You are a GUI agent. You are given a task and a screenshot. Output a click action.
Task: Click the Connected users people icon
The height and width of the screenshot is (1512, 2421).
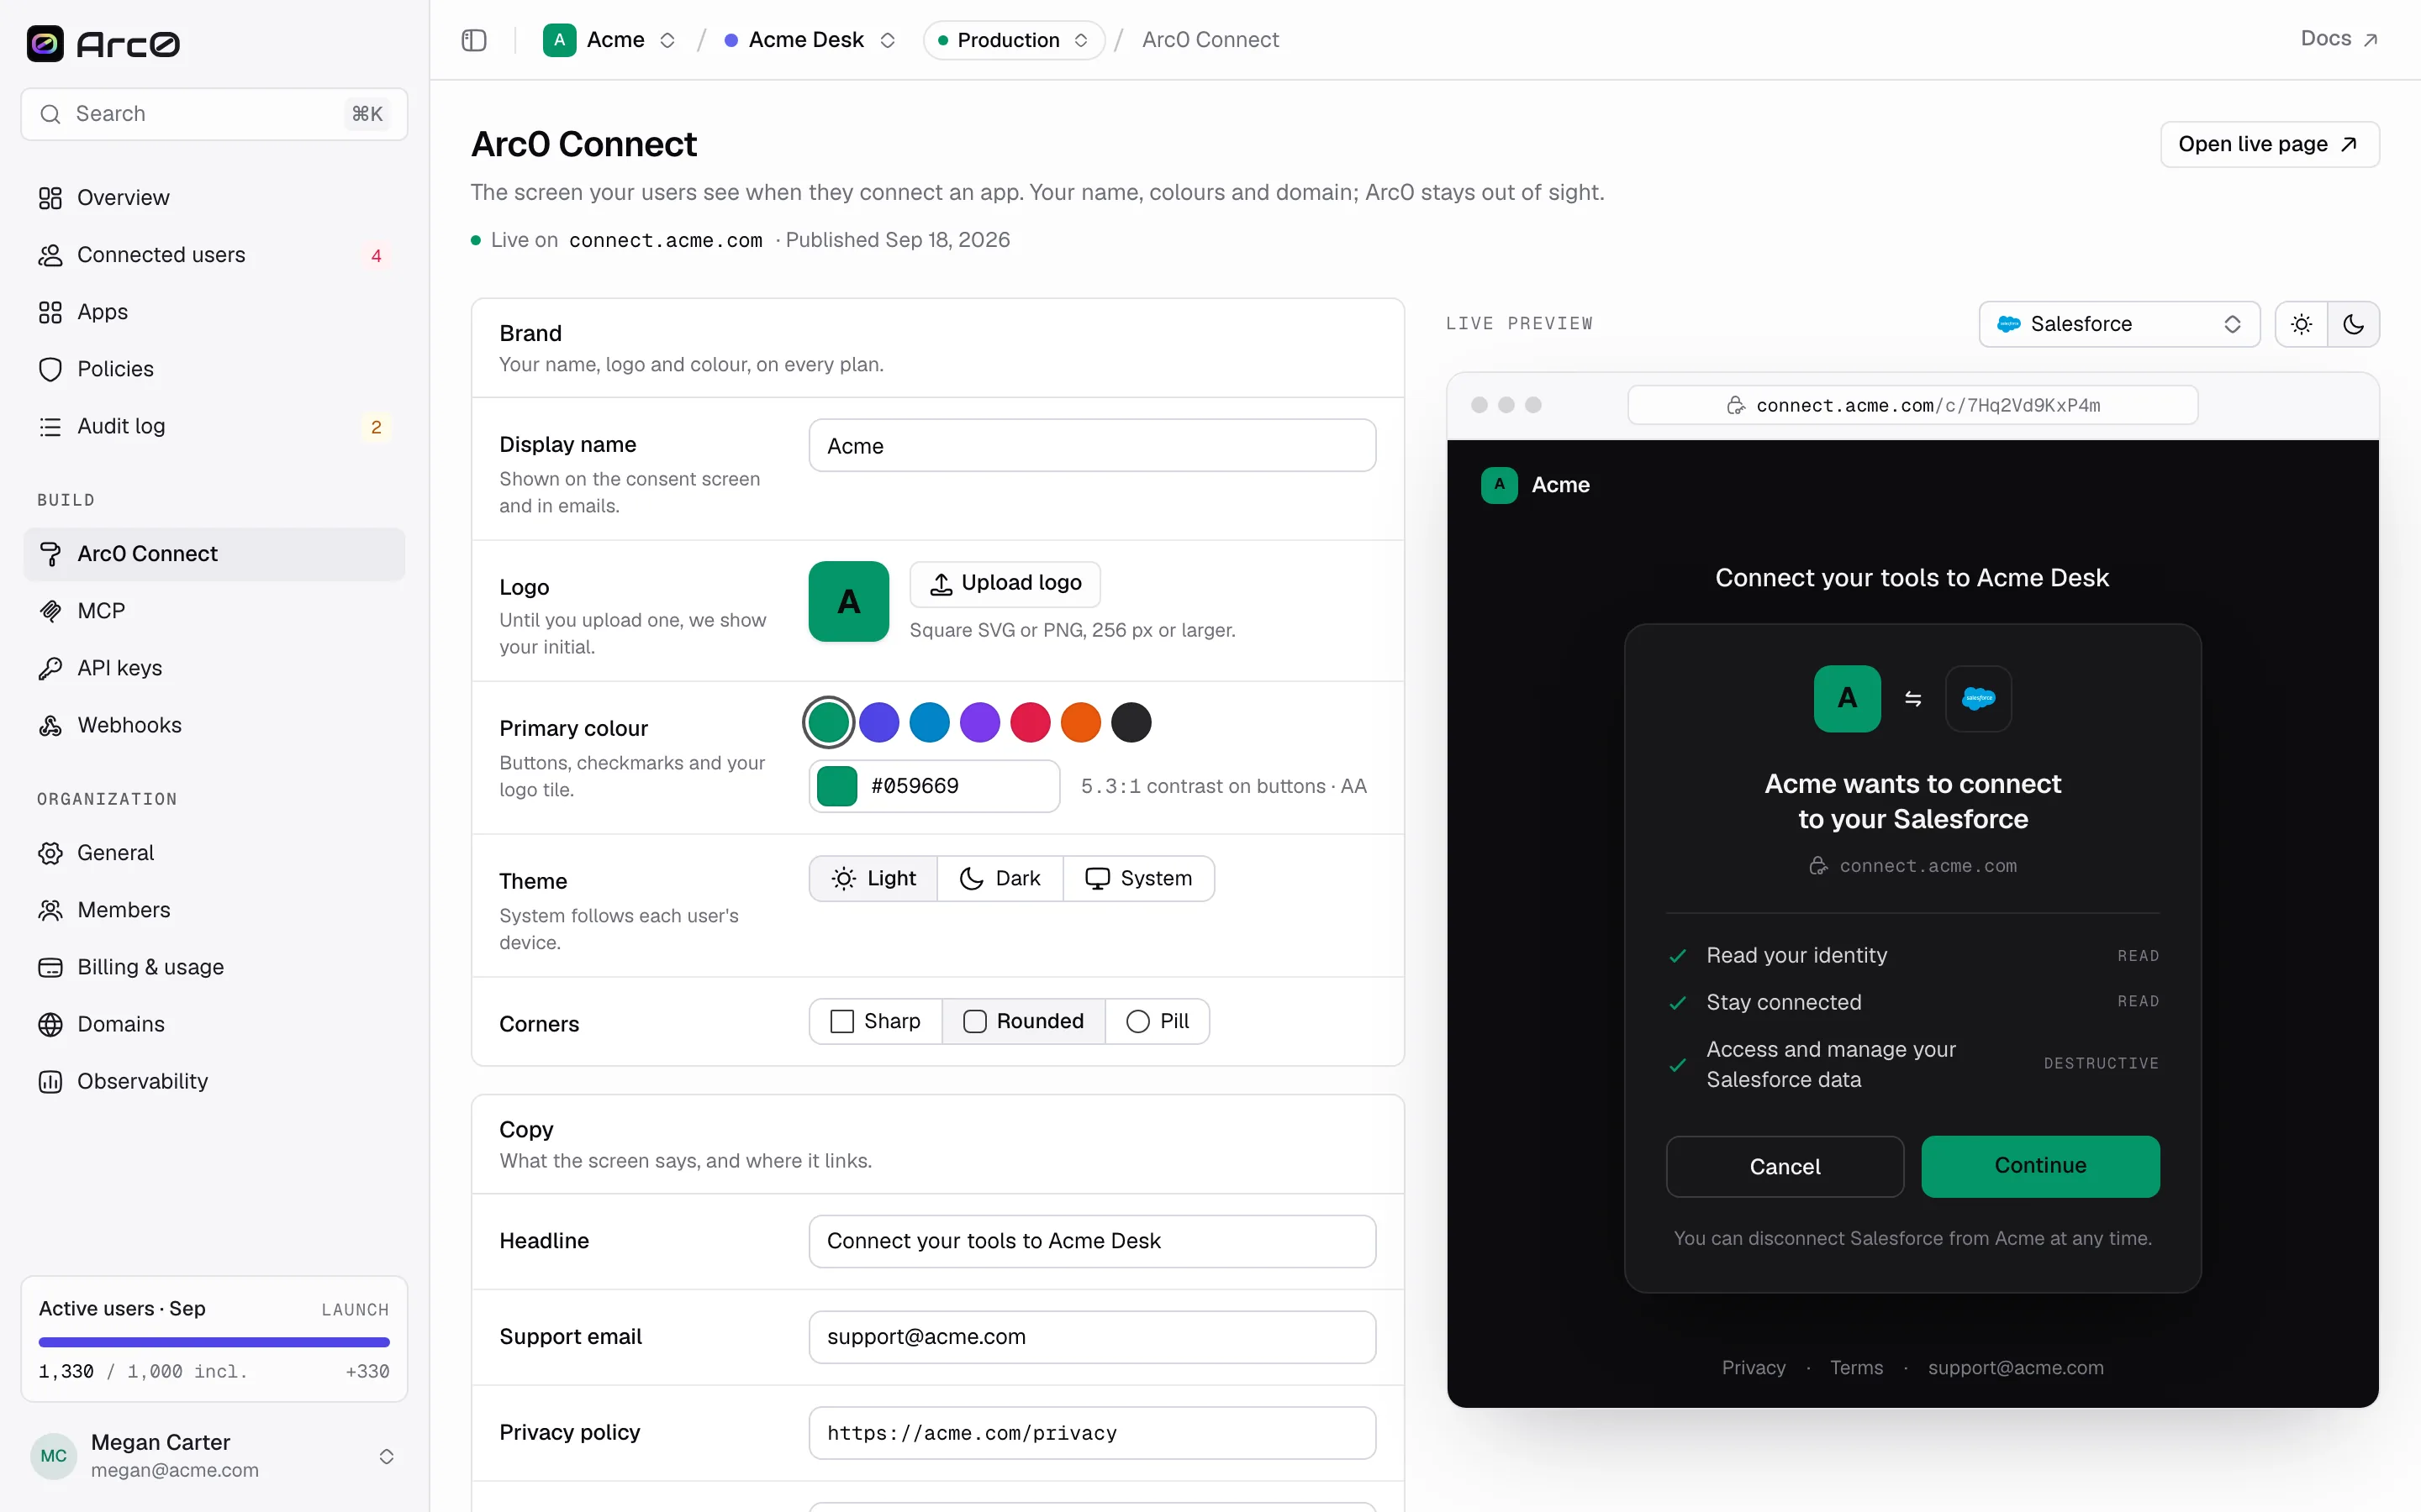click(x=50, y=255)
